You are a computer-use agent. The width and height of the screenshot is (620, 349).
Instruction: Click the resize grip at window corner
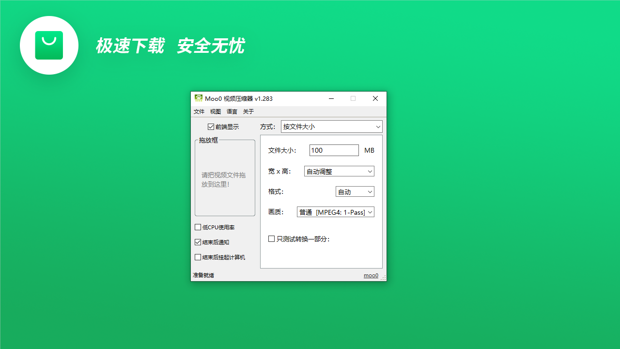point(383,278)
